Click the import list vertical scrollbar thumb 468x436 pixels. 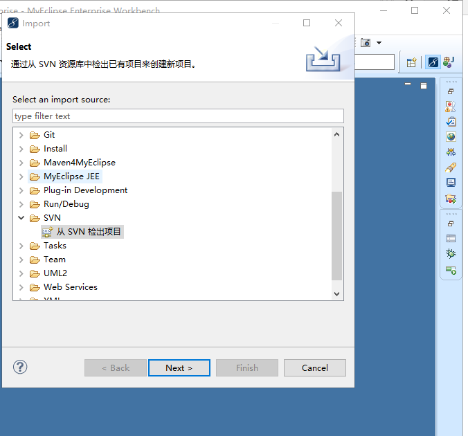[x=336, y=236]
